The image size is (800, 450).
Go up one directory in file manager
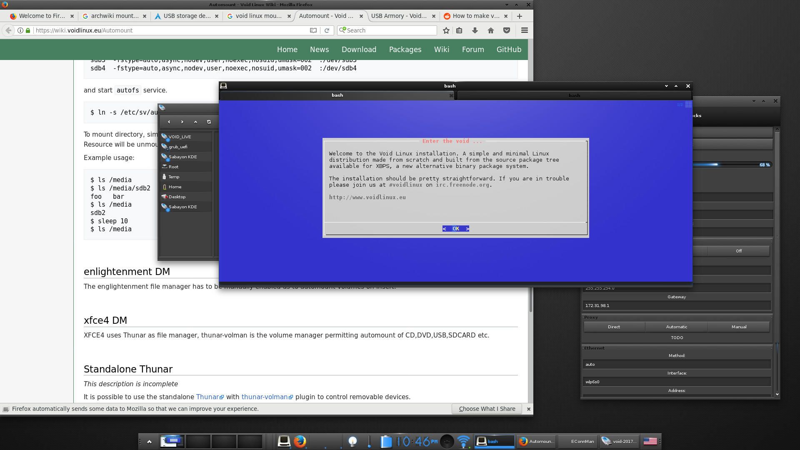coord(195,122)
